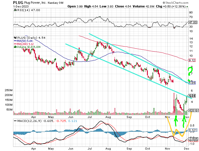Viewport: 199px width, 151px height.
Task: Click the 70 level on the RSI axis
Action: (191, 17)
